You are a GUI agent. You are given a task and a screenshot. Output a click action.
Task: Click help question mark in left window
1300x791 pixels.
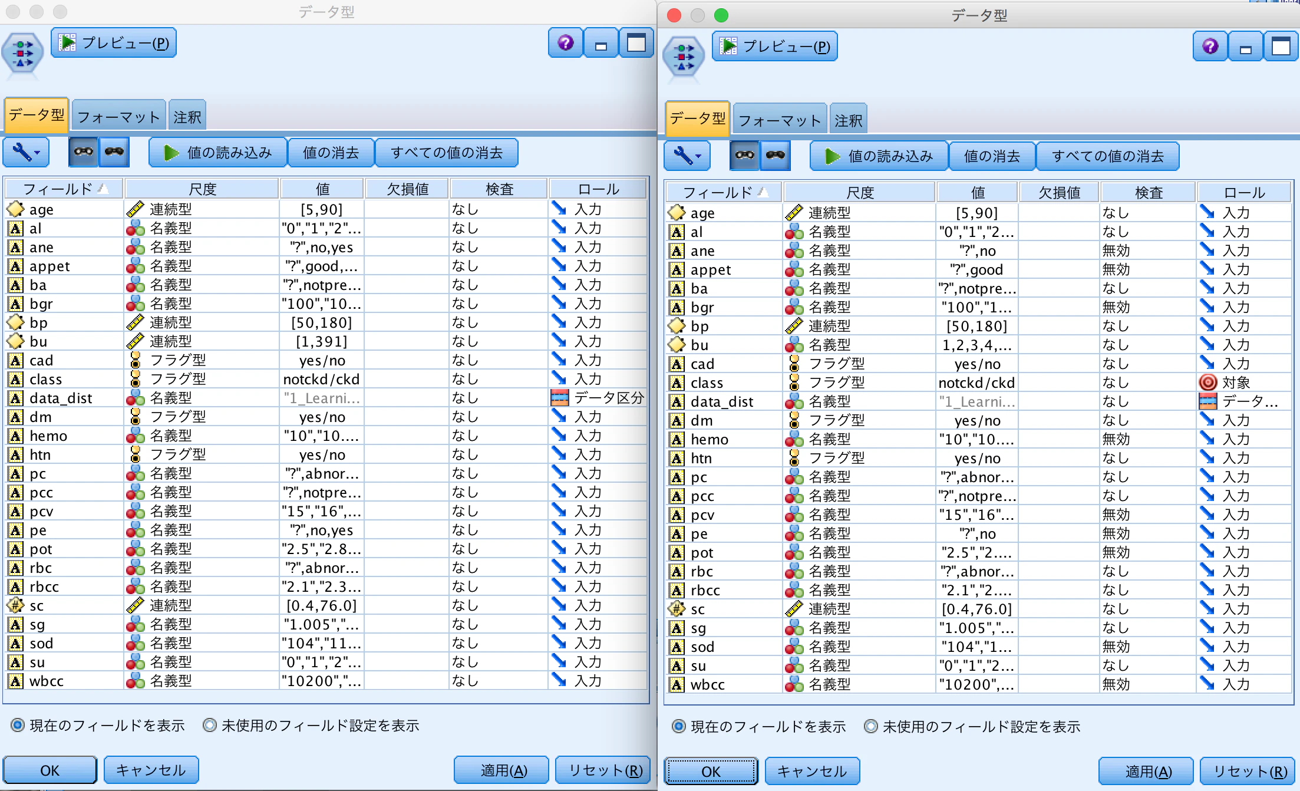coord(566,43)
